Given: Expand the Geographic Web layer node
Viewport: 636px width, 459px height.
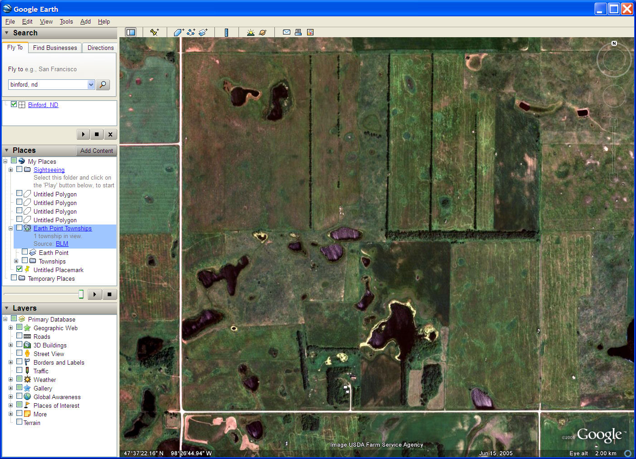Looking at the screenshot, I should point(10,327).
